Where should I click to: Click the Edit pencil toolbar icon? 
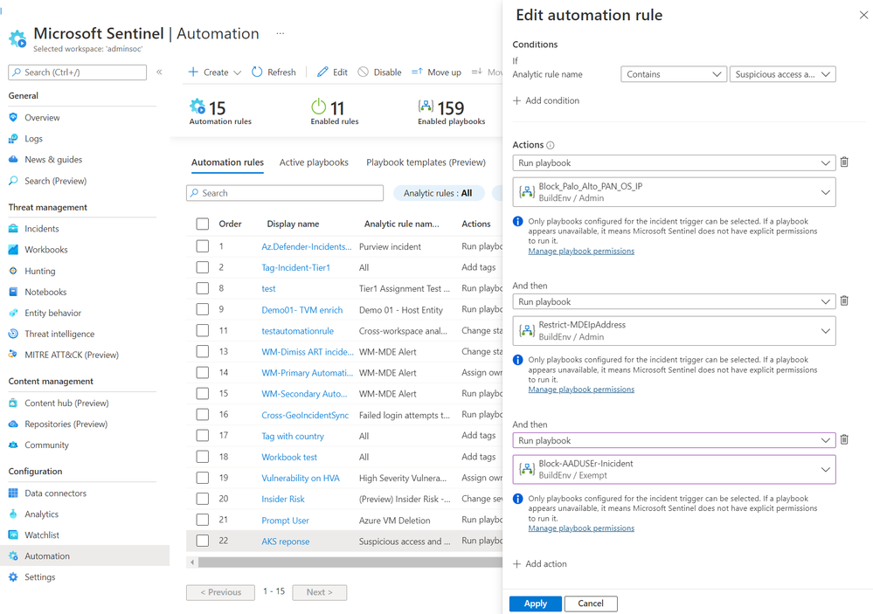(x=322, y=72)
